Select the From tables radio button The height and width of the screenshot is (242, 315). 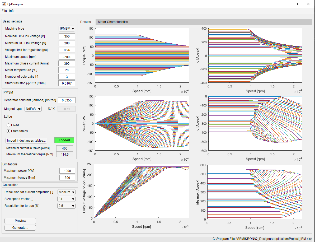point(8,131)
